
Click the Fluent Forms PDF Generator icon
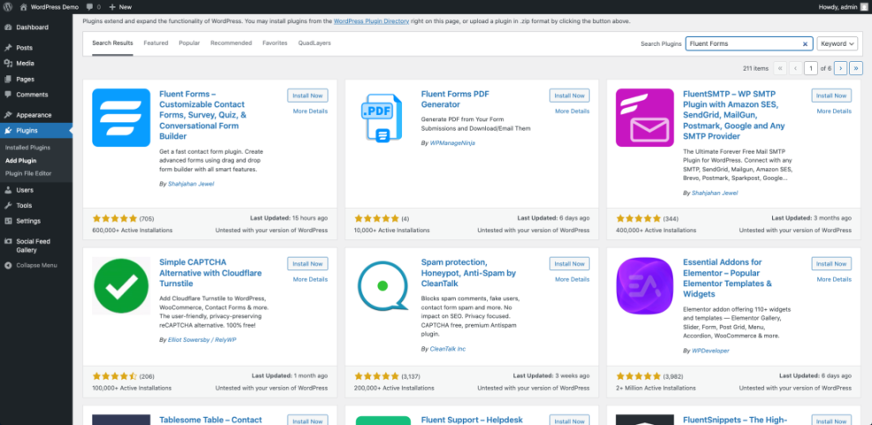pos(383,118)
